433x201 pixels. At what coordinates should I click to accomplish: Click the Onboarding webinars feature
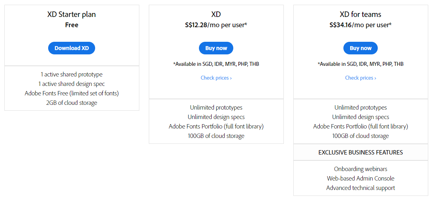[360, 169]
